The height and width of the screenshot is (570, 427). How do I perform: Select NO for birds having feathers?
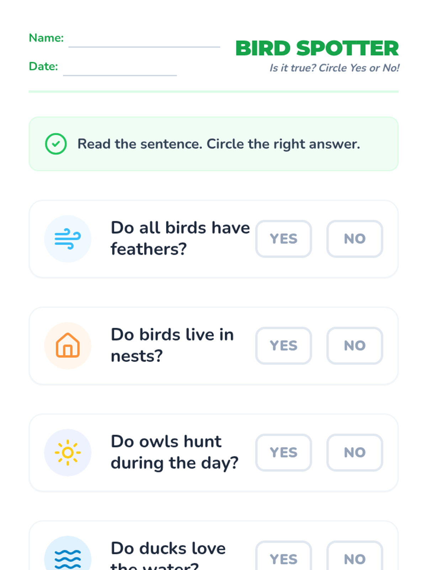coord(355,239)
